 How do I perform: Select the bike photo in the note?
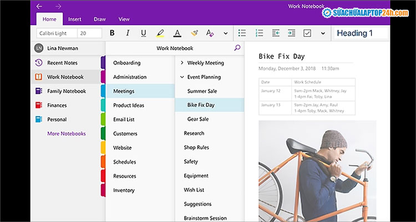pyautogui.click(x=317, y=171)
